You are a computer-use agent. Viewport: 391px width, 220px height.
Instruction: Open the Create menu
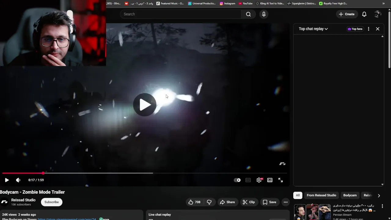pos(347,14)
